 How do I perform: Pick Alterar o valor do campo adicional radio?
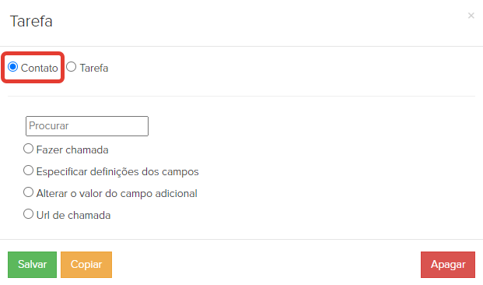point(28,192)
